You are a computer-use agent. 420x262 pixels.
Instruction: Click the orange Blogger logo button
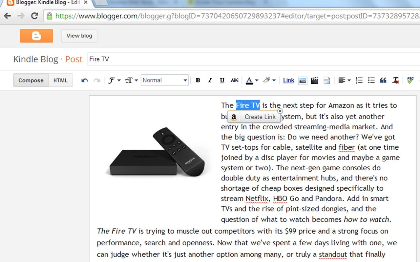[36, 36]
